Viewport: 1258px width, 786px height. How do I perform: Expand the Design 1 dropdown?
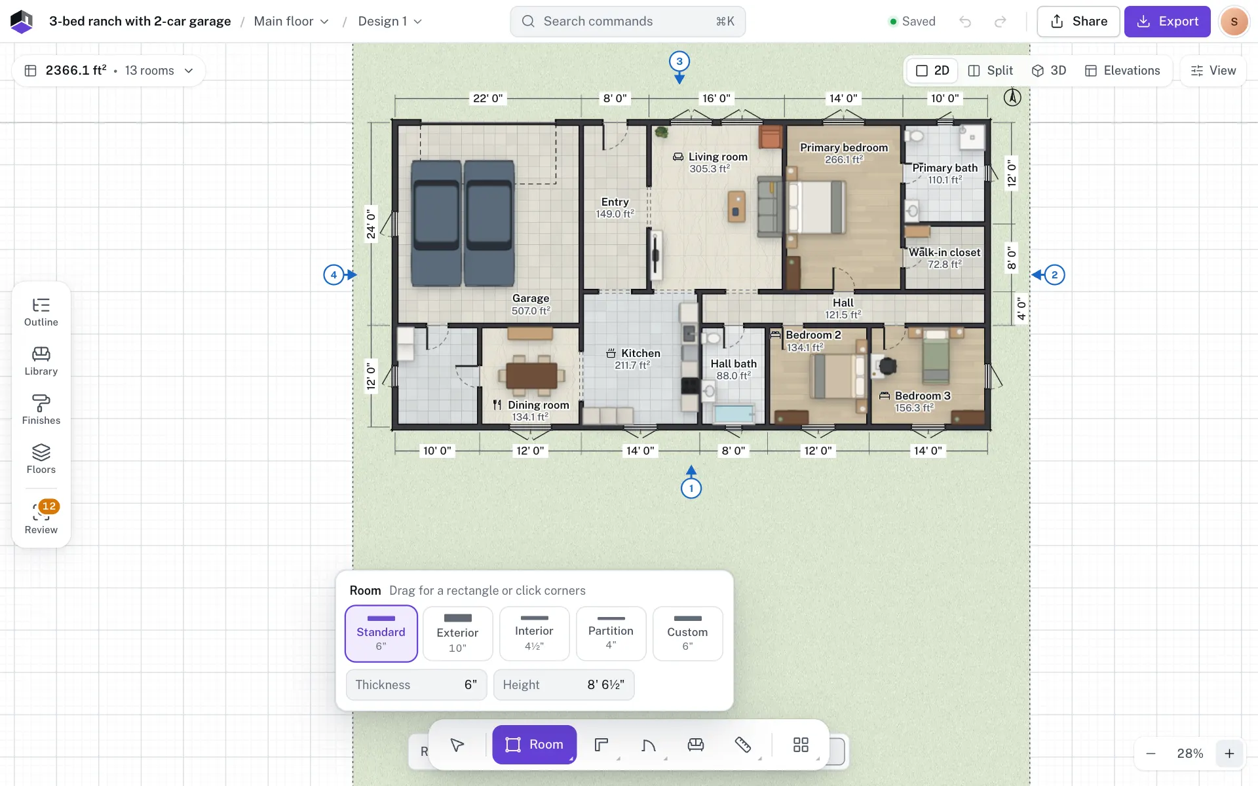390,22
